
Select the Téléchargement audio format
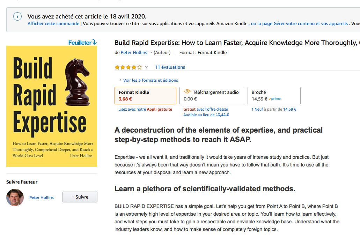pos(212,96)
